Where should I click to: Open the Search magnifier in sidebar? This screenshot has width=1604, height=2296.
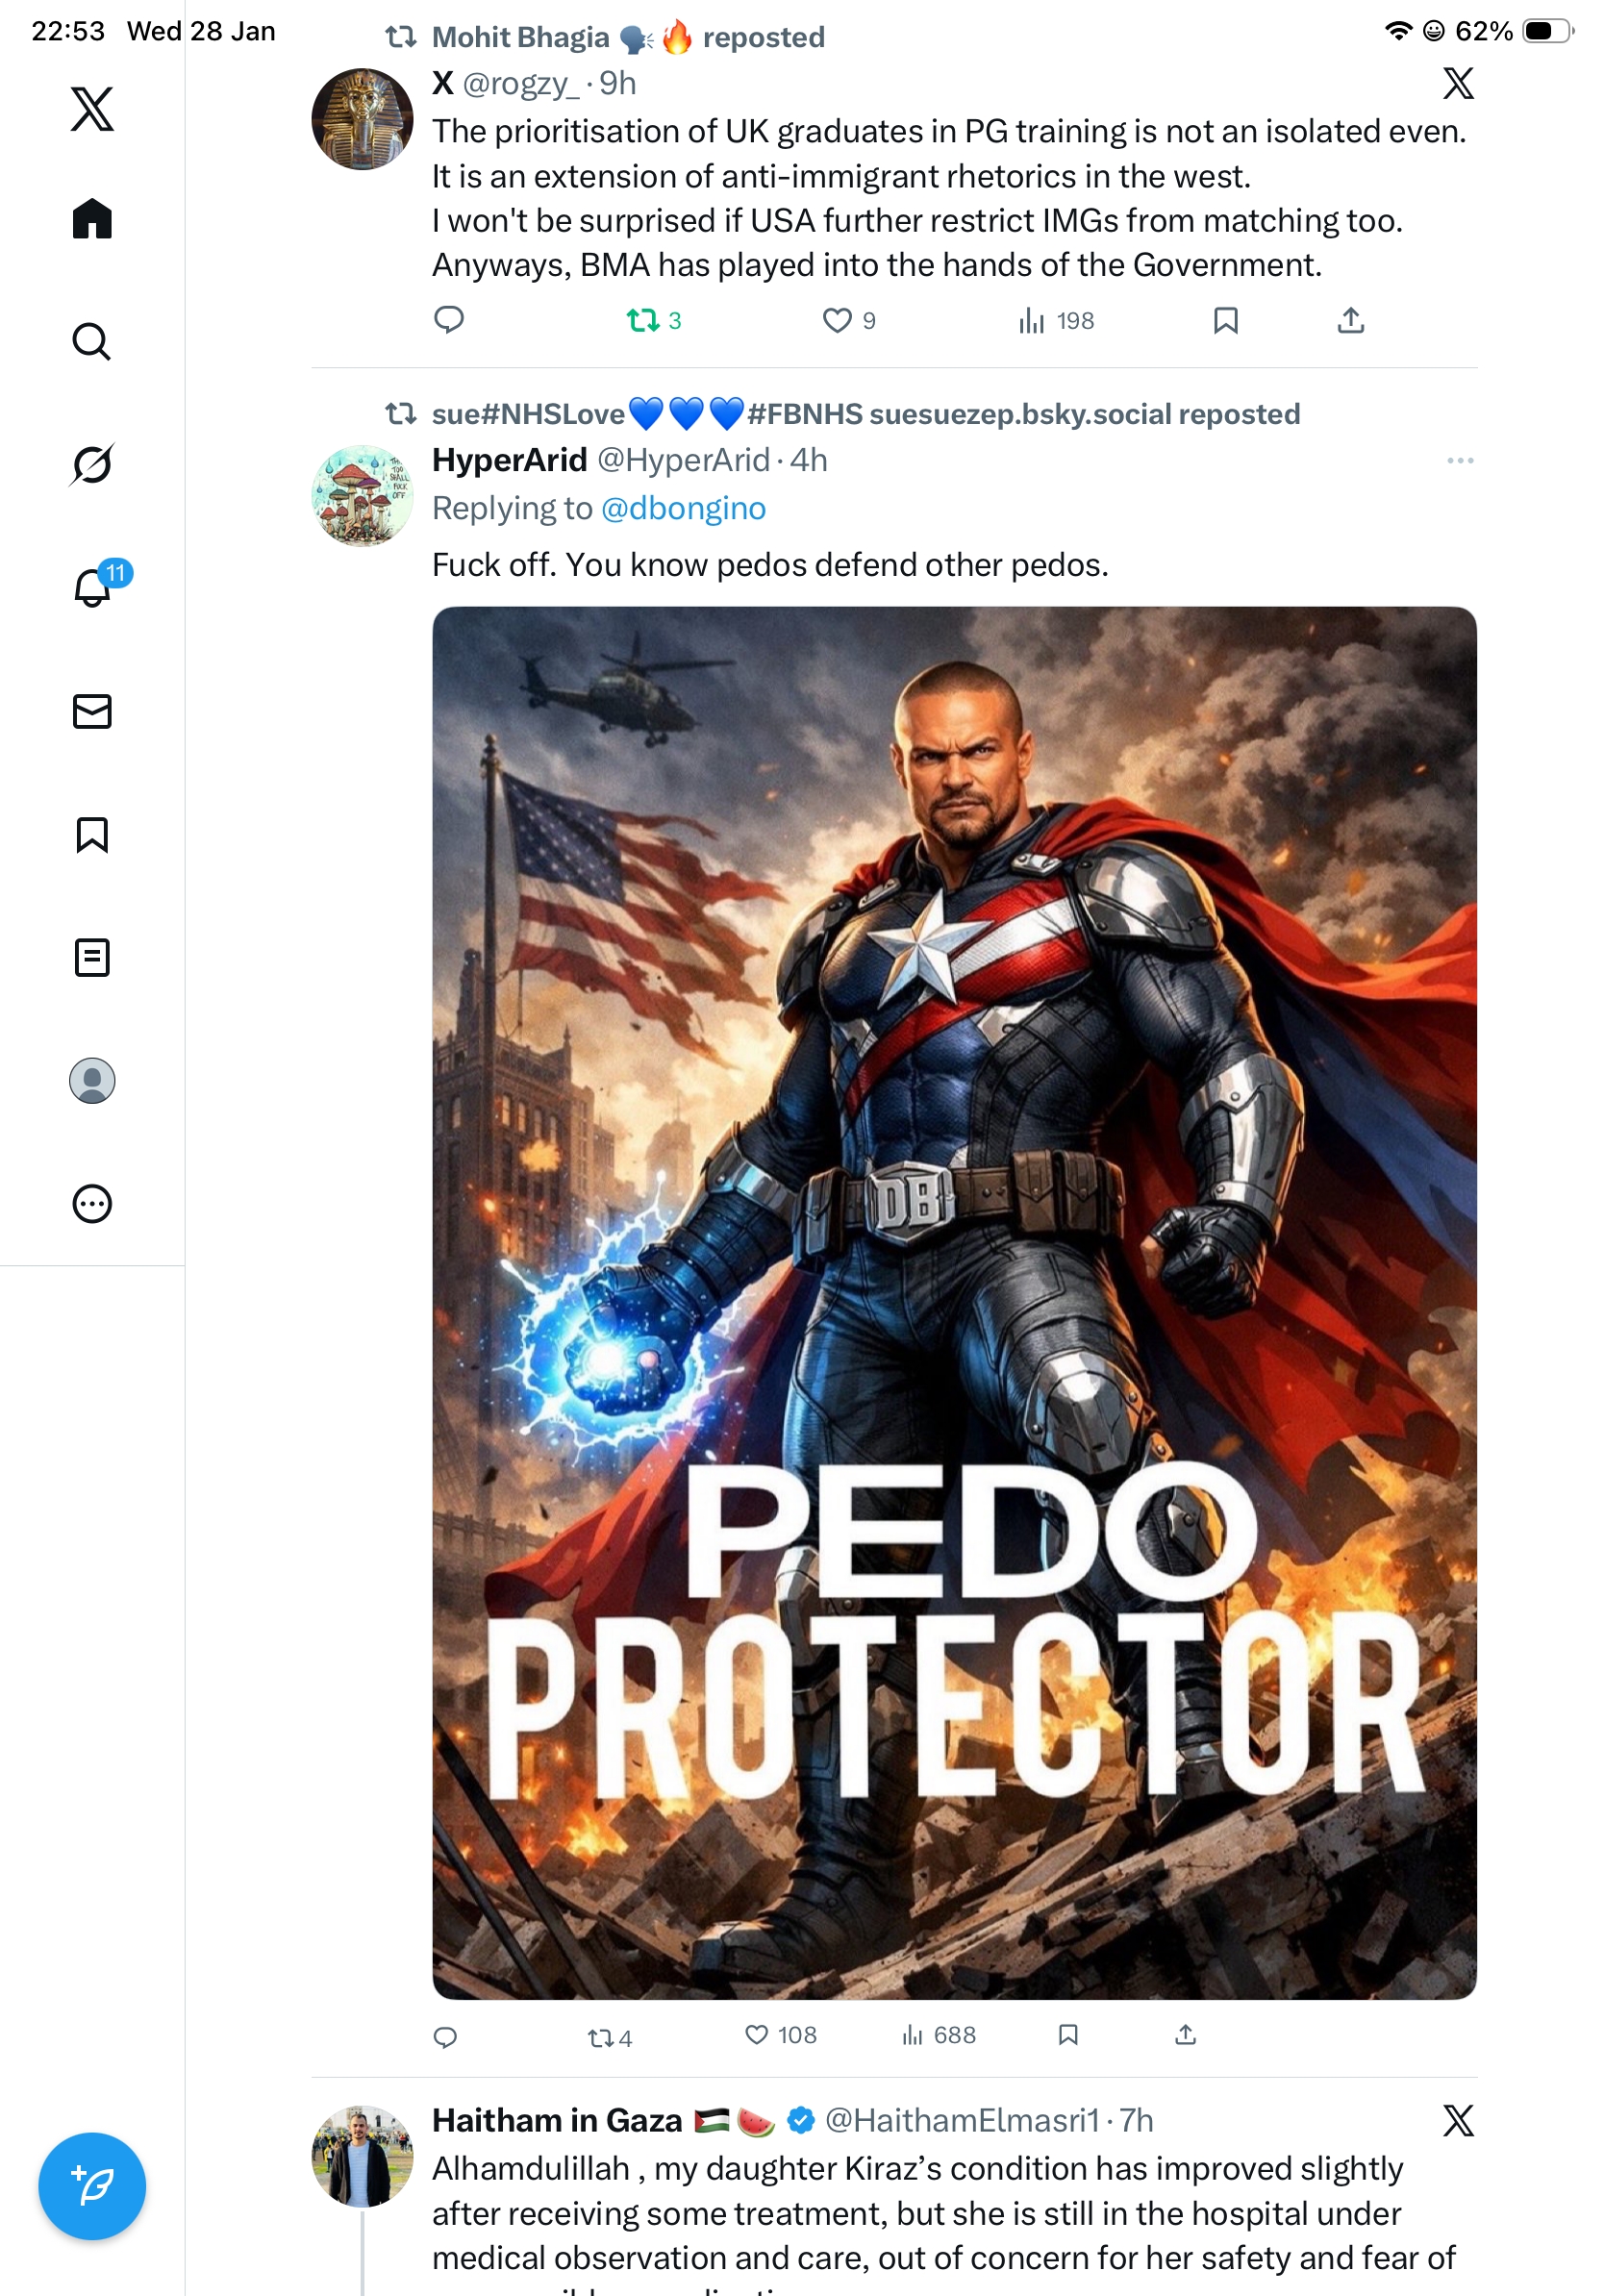(x=92, y=341)
